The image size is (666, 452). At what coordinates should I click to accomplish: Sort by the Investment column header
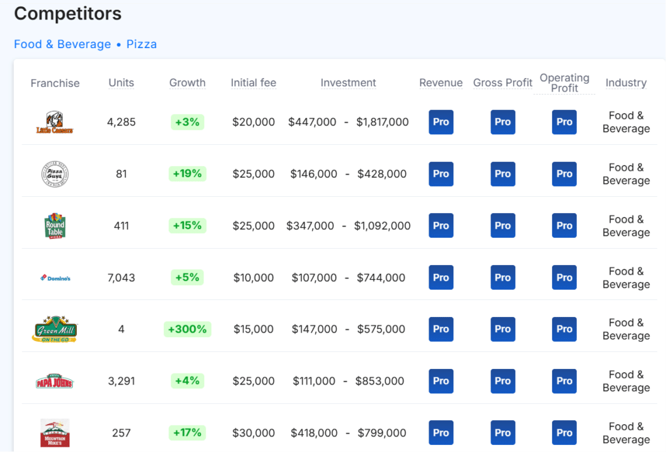pyautogui.click(x=349, y=82)
